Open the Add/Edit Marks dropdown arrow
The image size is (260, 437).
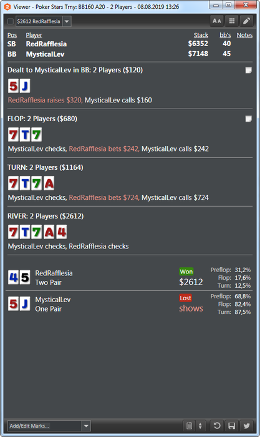(86, 426)
